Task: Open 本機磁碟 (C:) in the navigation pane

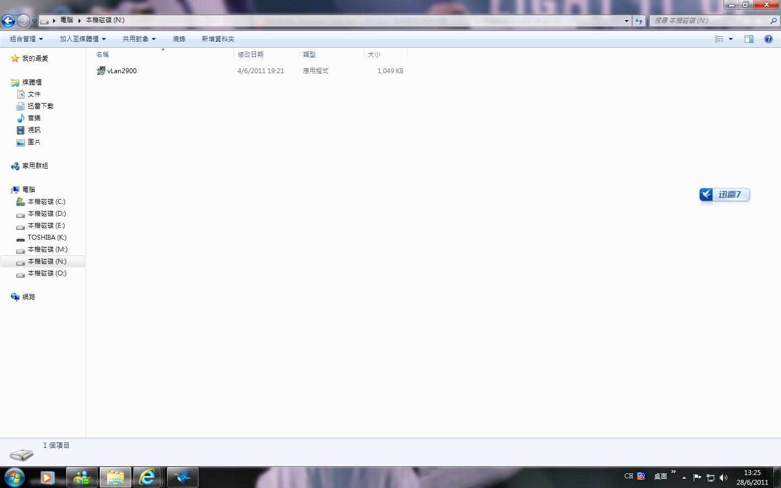Action: pyautogui.click(x=46, y=202)
